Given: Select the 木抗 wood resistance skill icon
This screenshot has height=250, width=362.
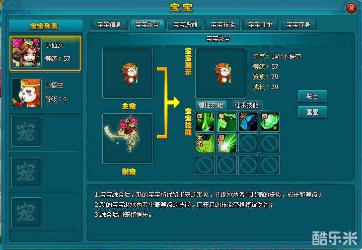Looking at the screenshot, I should (205, 143).
